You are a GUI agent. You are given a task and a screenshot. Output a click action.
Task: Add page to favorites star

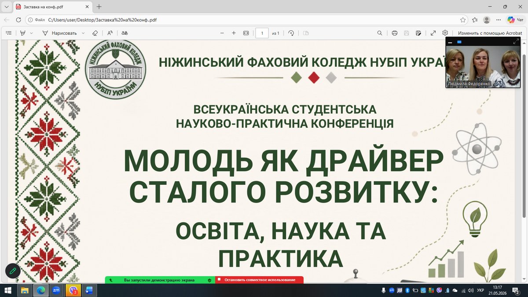point(463,20)
